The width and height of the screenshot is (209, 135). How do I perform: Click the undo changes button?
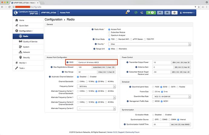pos(160,12)
